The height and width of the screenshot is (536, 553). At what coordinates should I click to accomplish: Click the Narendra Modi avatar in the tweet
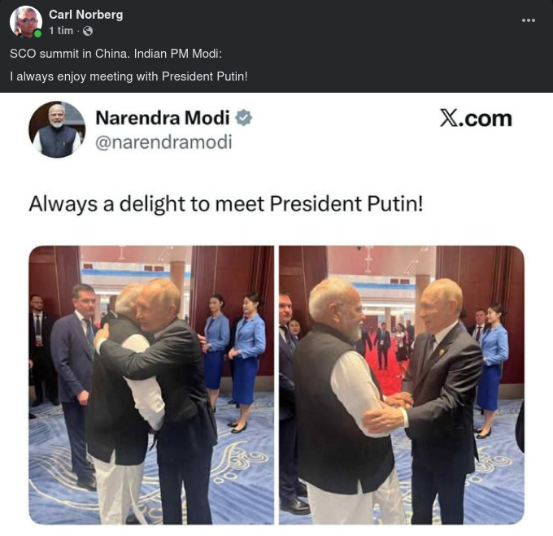[x=57, y=129]
